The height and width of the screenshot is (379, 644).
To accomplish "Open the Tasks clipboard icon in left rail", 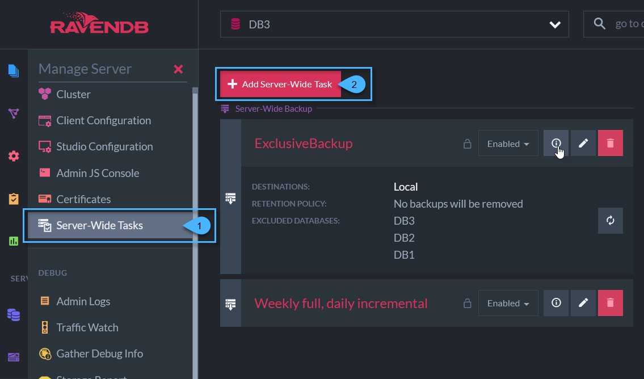I will (x=14, y=199).
